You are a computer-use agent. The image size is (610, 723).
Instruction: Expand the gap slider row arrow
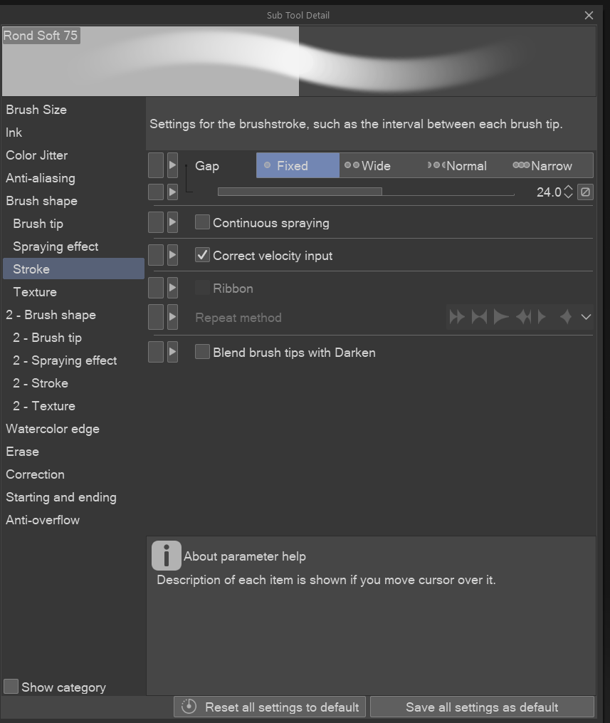[172, 192]
